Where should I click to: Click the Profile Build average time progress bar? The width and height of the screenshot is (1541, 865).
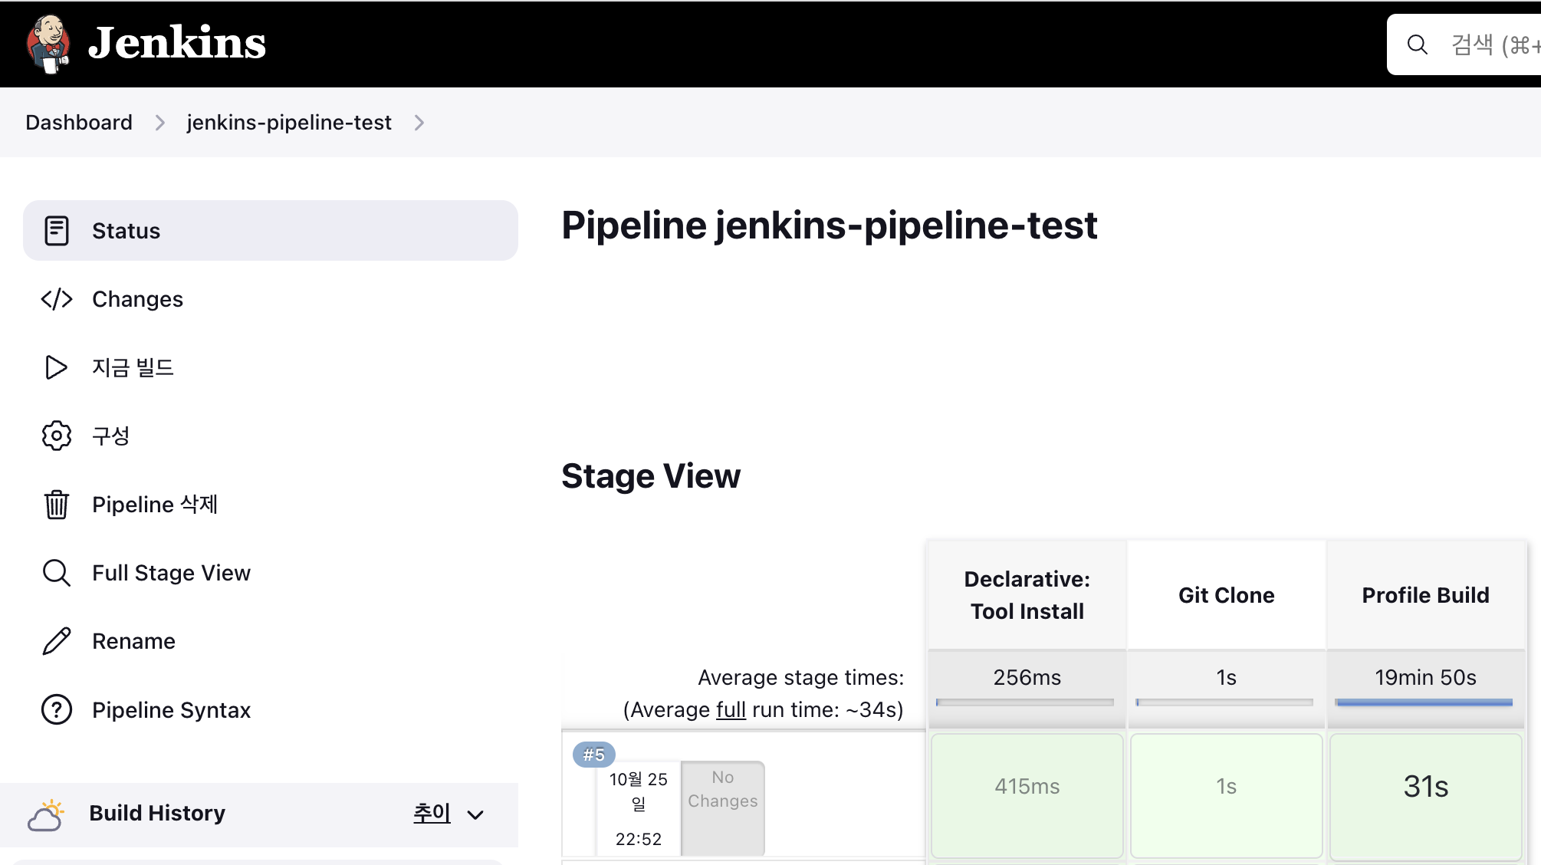[x=1424, y=702]
